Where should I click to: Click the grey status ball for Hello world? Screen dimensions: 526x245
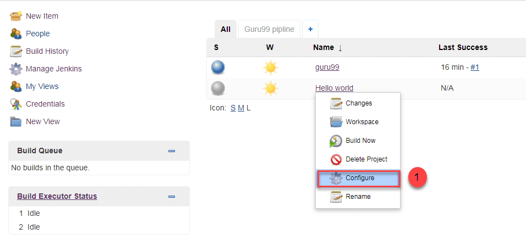pyautogui.click(x=218, y=88)
